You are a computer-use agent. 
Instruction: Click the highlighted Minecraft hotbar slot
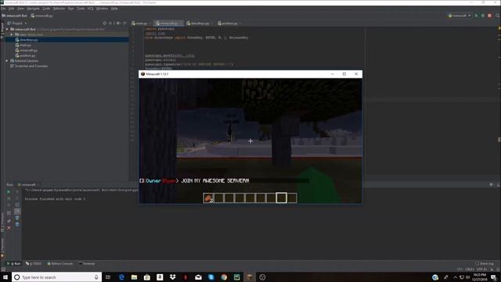coord(281,198)
